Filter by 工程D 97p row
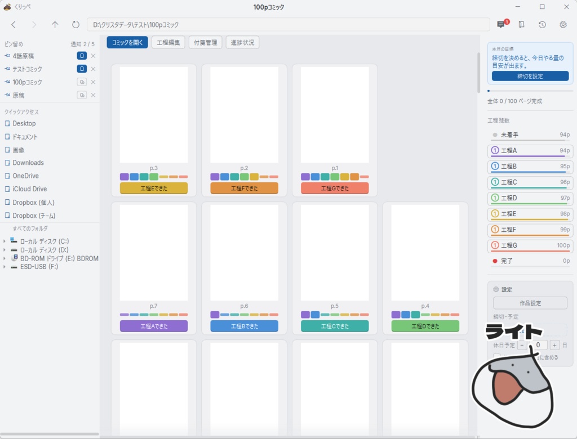This screenshot has height=439, width=577. click(530, 198)
